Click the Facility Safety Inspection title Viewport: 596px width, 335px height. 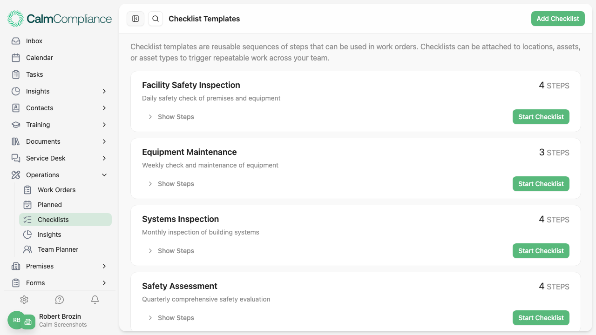tap(191, 85)
